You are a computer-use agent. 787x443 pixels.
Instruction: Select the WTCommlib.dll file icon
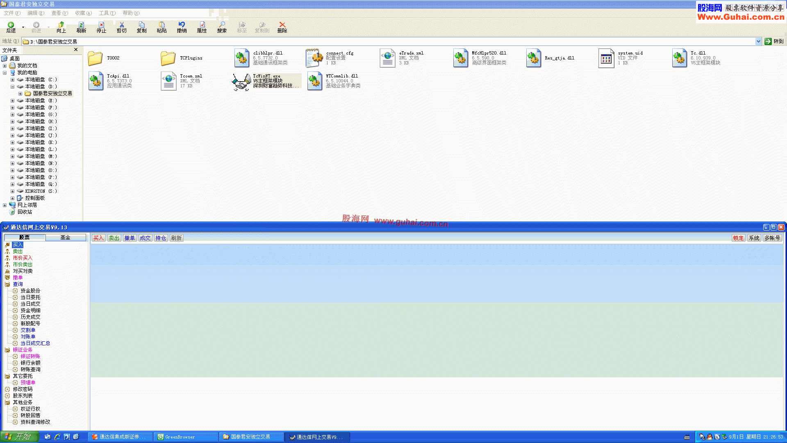(x=314, y=81)
